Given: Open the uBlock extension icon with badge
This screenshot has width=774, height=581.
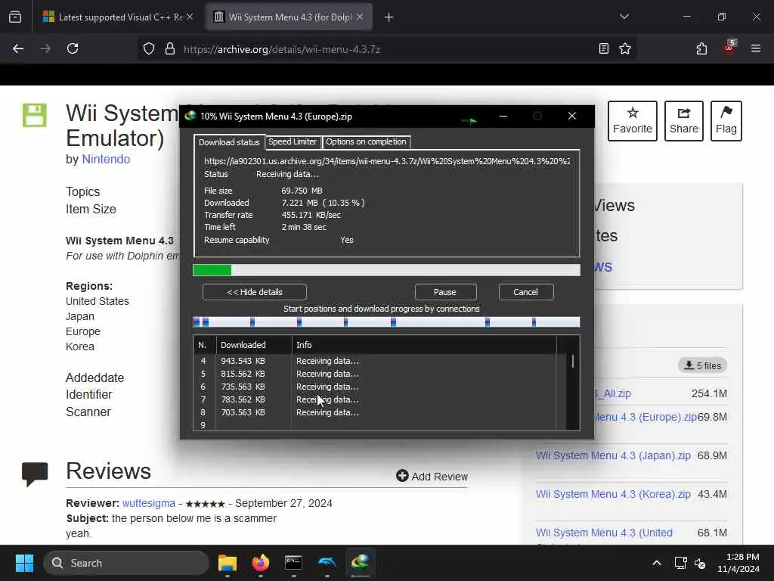Looking at the screenshot, I should click(x=729, y=48).
